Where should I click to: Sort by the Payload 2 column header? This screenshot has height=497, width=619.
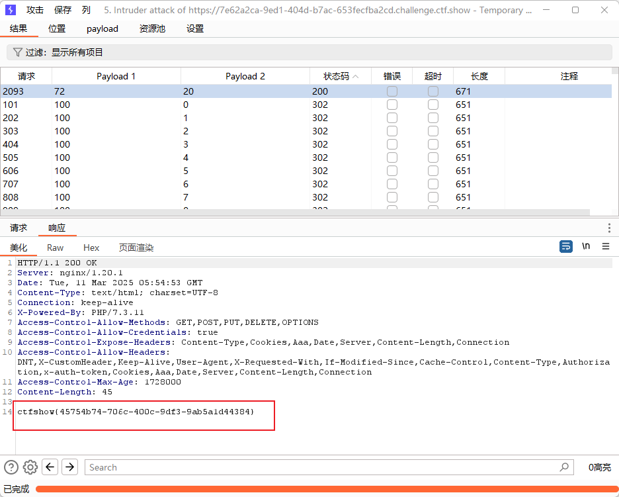click(x=245, y=76)
